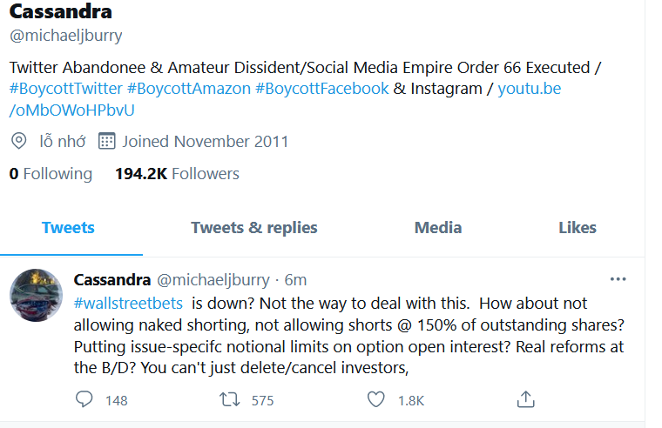Viewport: 662px width, 428px height.
Task: Like the tweet with heart icon
Action: [376, 399]
